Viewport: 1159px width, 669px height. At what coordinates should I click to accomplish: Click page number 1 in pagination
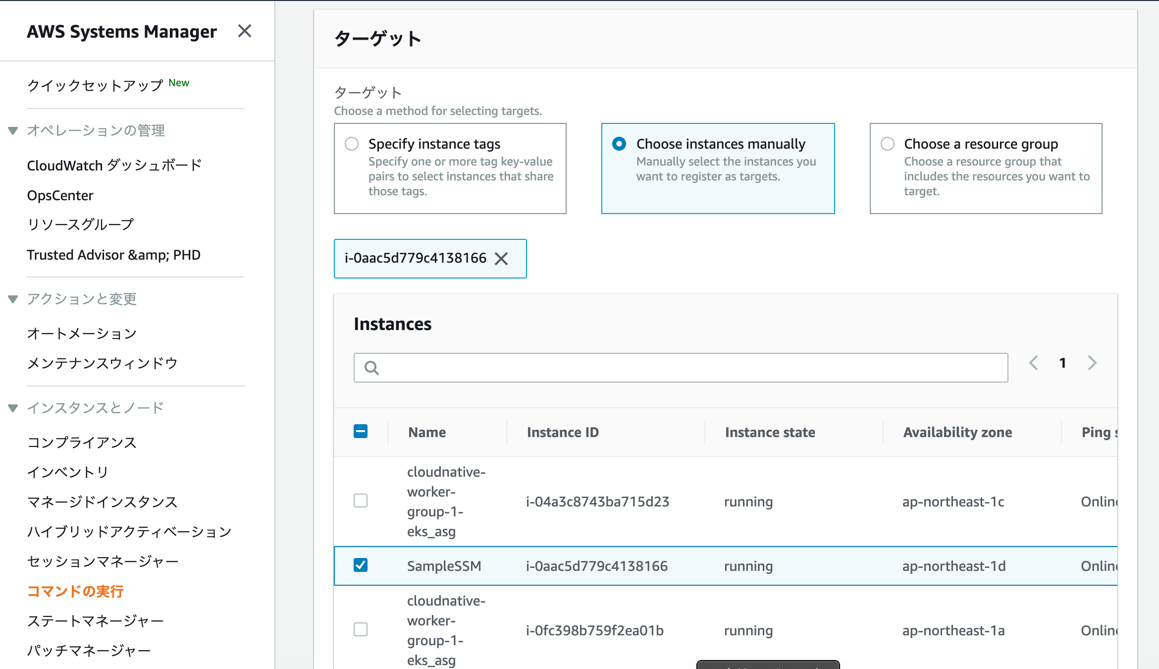1062,363
